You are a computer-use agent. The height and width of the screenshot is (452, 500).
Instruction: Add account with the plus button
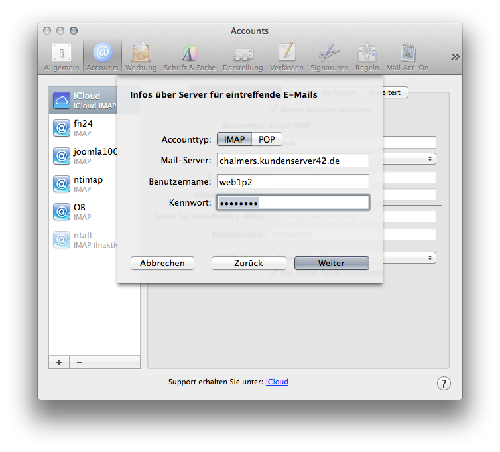point(59,362)
